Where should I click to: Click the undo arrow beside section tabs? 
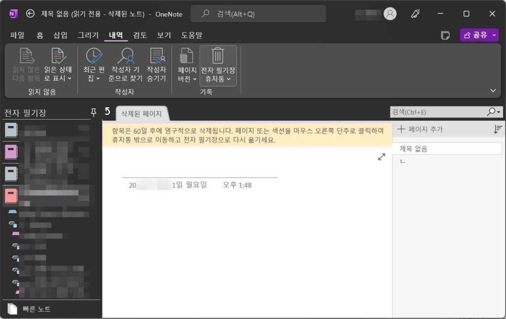(107, 111)
